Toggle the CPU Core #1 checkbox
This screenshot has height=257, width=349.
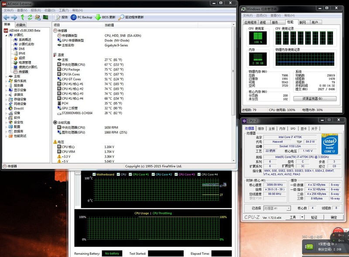pyautogui.click(x=130, y=175)
